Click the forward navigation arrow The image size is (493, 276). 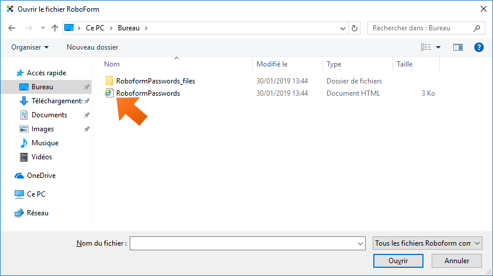click(x=29, y=28)
